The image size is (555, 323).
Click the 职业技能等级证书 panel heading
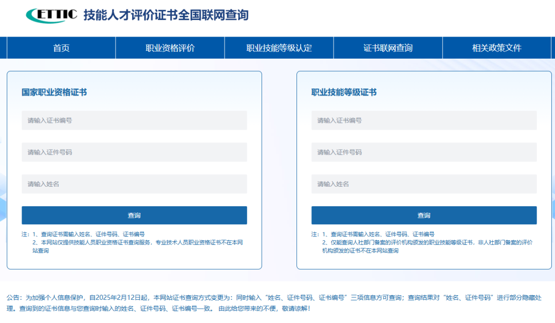point(344,92)
